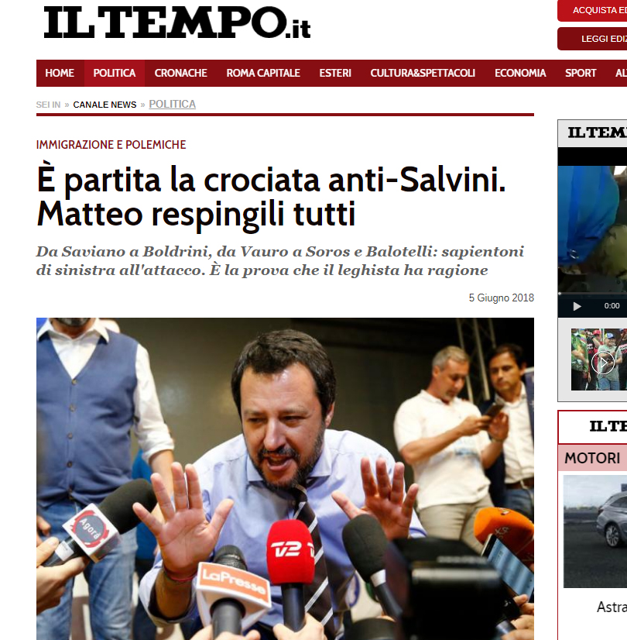Click the Acquista edizione button
This screenshot has height=640, width=627.
[592, 10]
